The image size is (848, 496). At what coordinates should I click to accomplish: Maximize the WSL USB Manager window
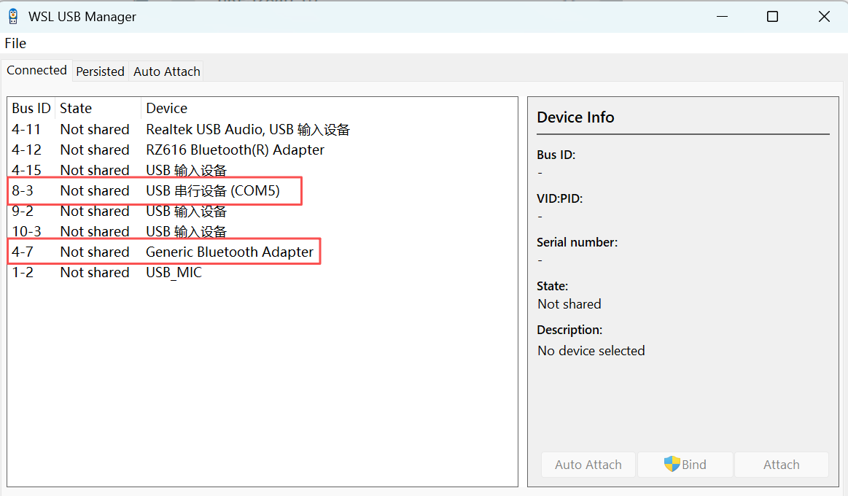point(772,16)
